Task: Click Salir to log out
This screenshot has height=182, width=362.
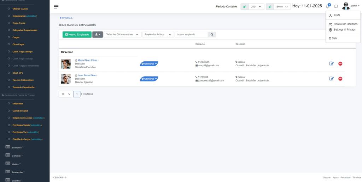Action: pos(334,38)
